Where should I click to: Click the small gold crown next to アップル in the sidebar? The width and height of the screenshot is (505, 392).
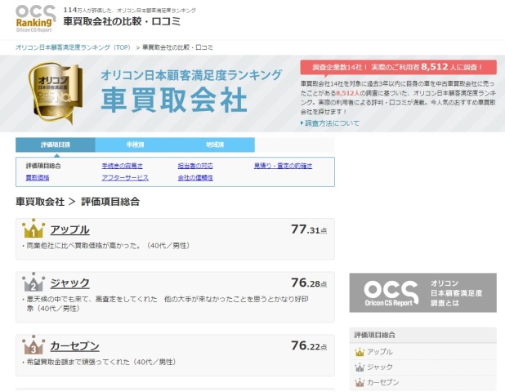point(360,352)
